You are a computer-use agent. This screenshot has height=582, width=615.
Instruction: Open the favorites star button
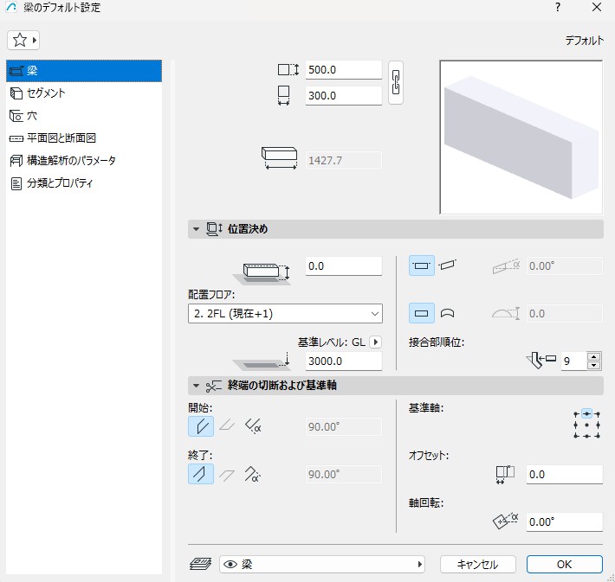point(24,40)
